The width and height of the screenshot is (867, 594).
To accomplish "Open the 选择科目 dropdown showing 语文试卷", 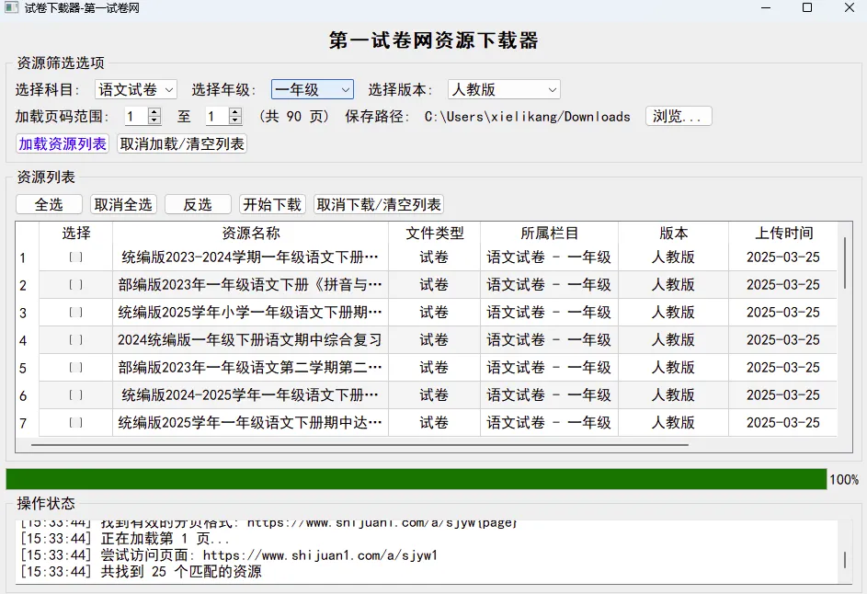I will 136,89.
